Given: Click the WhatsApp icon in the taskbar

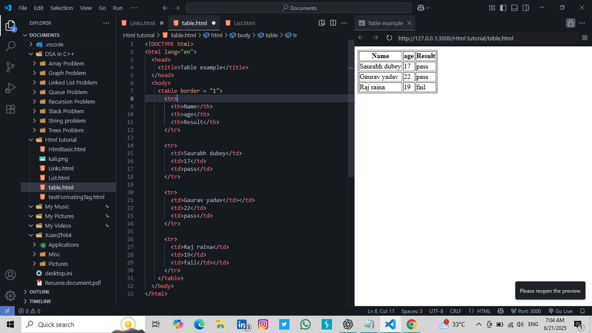Looking at the screenshot, I should click(305, 324).
